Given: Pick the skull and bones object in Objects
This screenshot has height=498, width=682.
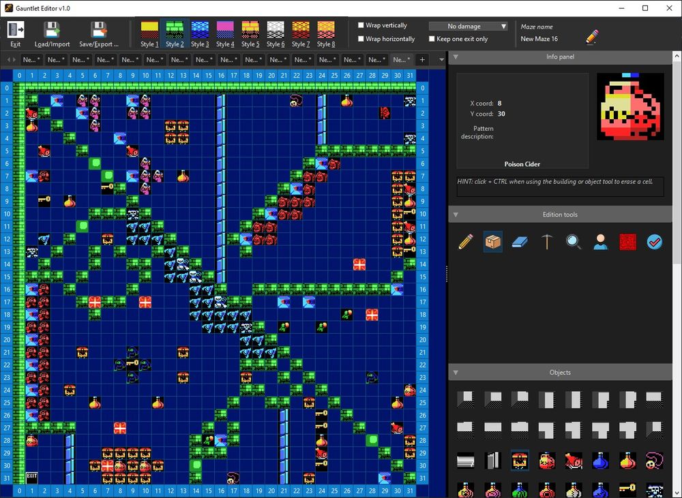Looking at the screenshot, I should (655, 490).
